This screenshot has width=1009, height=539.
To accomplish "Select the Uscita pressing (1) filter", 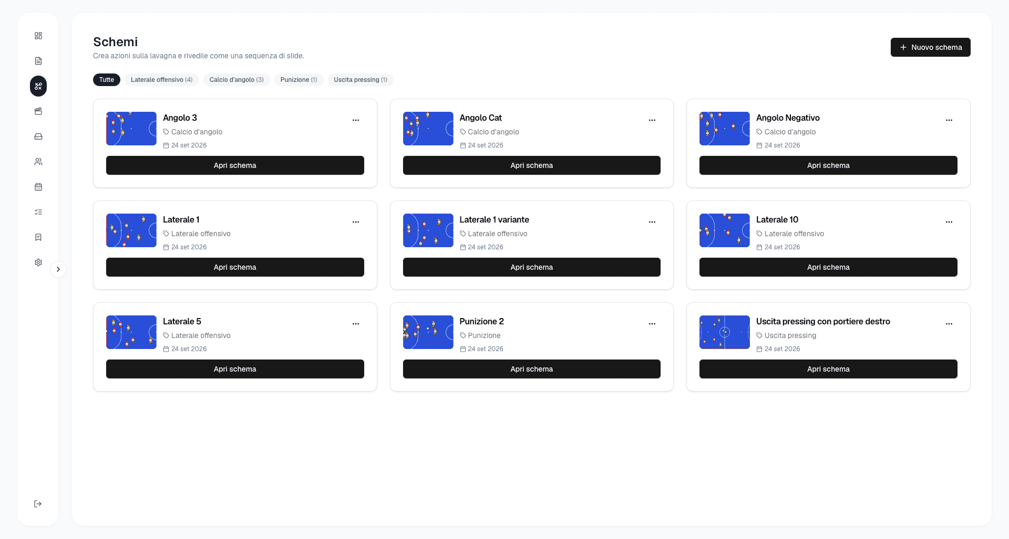I will (361, 80).
